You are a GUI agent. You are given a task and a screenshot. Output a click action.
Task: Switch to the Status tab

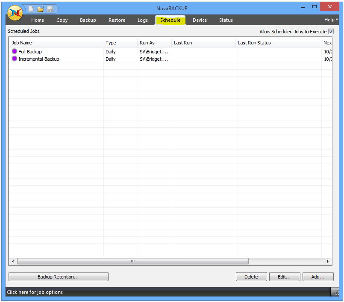click(226, 20)
